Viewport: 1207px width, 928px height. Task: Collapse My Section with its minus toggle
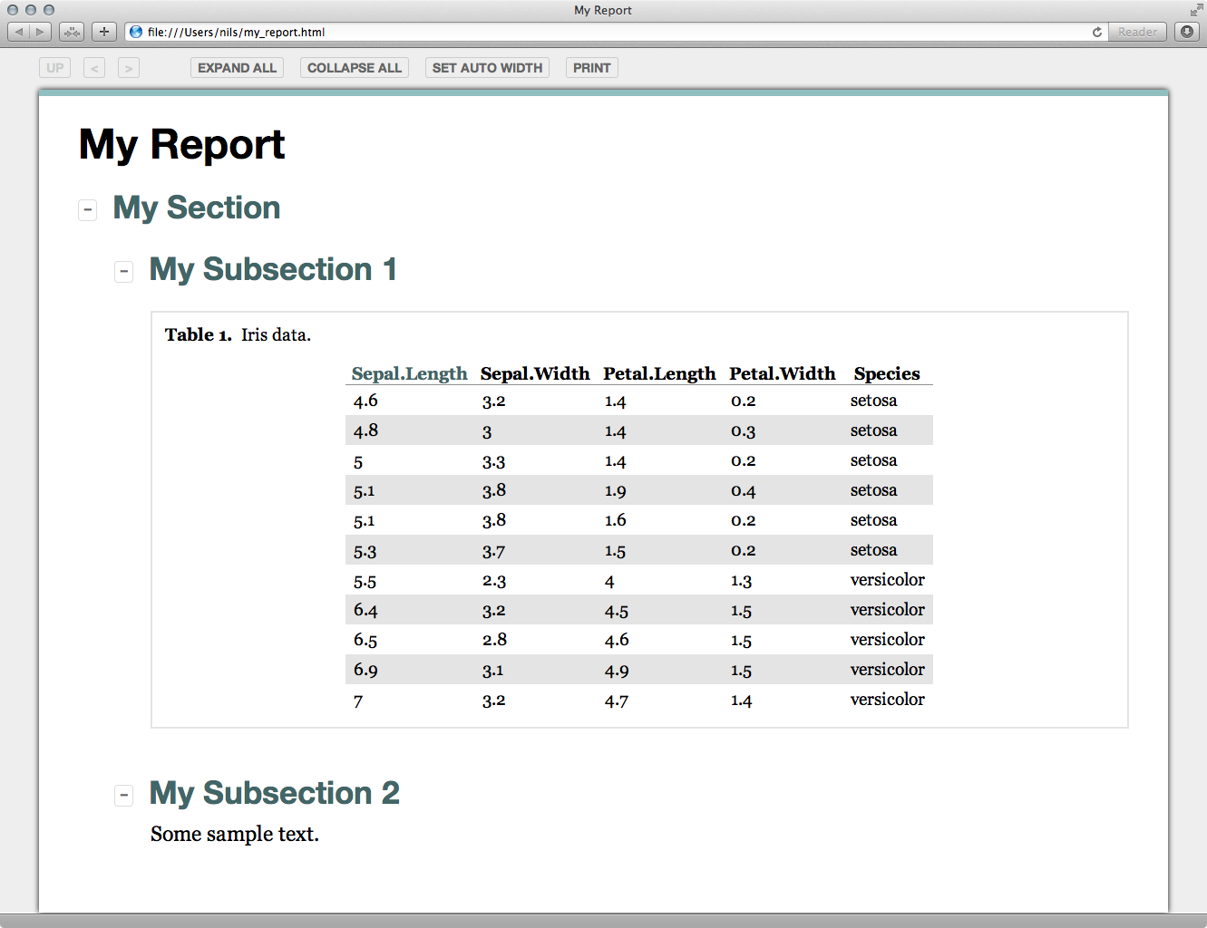point(88,210)
